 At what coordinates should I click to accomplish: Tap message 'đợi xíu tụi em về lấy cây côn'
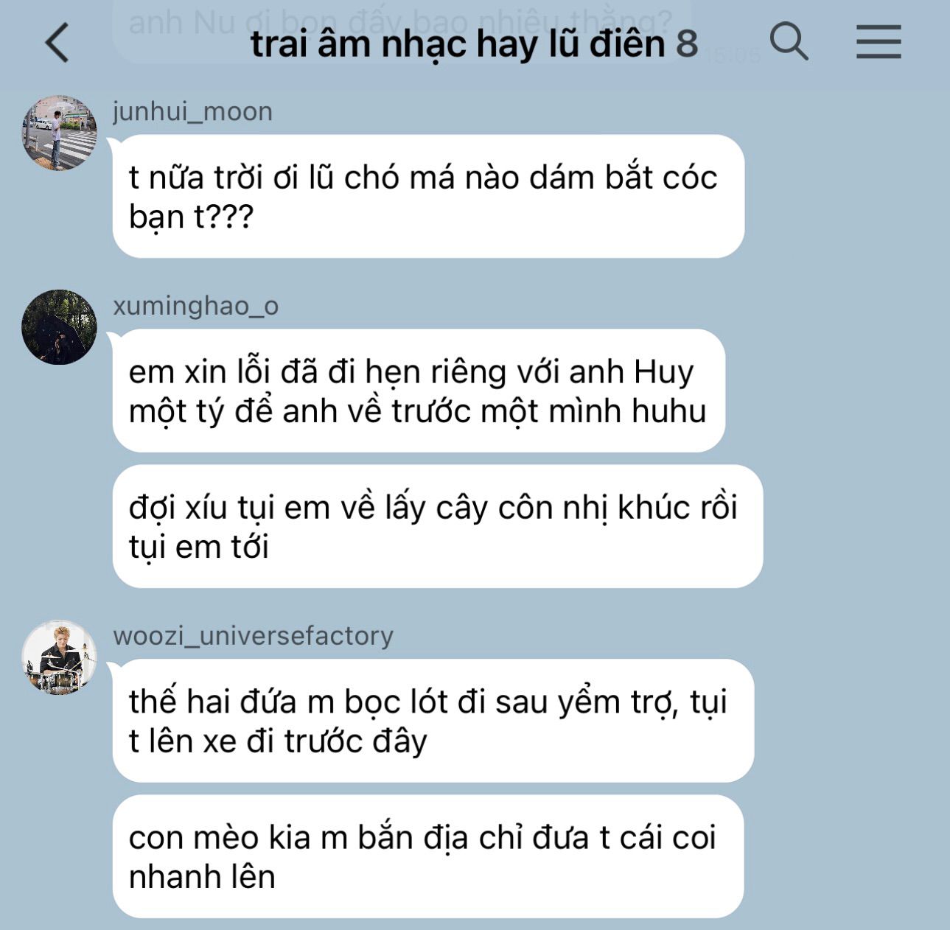click(438, 526)
